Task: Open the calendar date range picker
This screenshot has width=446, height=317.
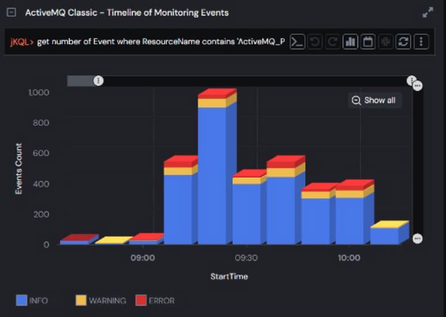Action: [368, 42]
